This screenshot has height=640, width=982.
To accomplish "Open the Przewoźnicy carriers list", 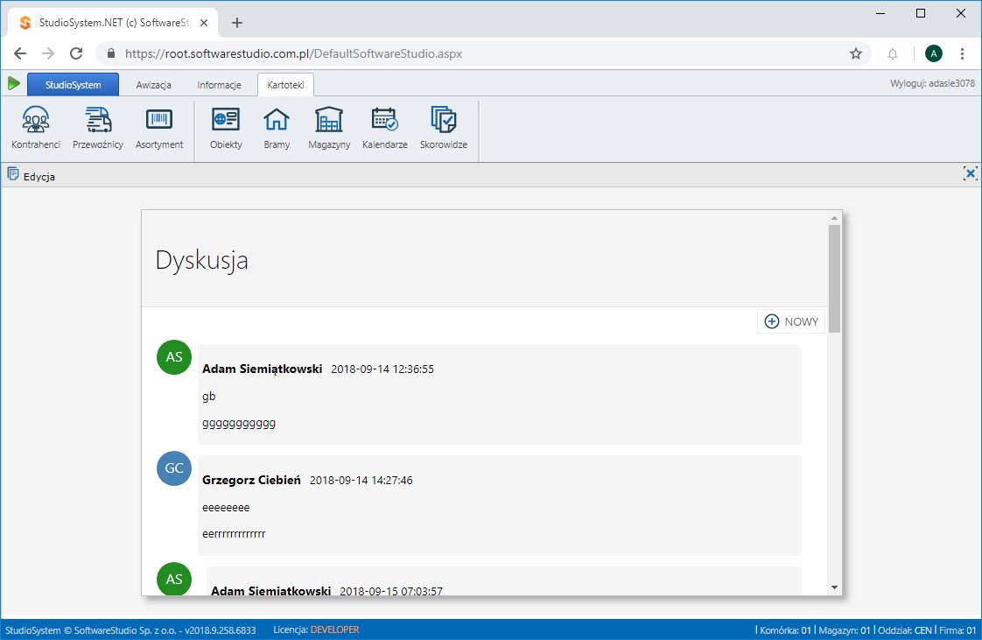I will (98, 129).
